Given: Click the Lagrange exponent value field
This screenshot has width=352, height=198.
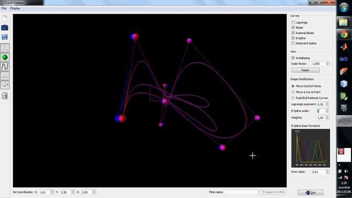Looking at the screenshot, I should [x=321, y=104].
